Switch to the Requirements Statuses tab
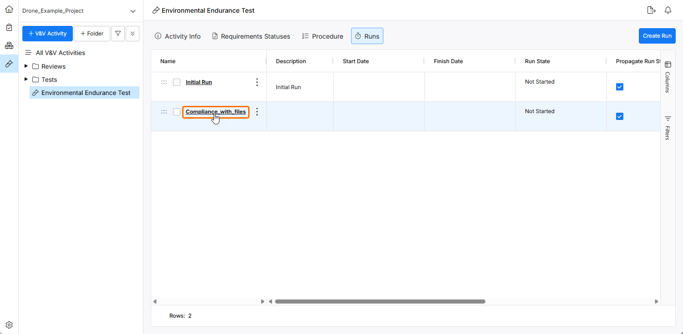This screenshot has width=683, height=334. pos(251,36)
